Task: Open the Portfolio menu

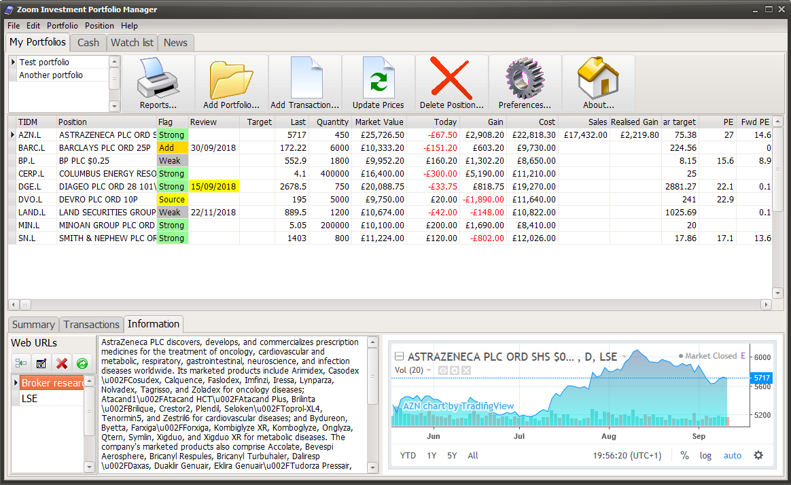Action: [62, 26]
